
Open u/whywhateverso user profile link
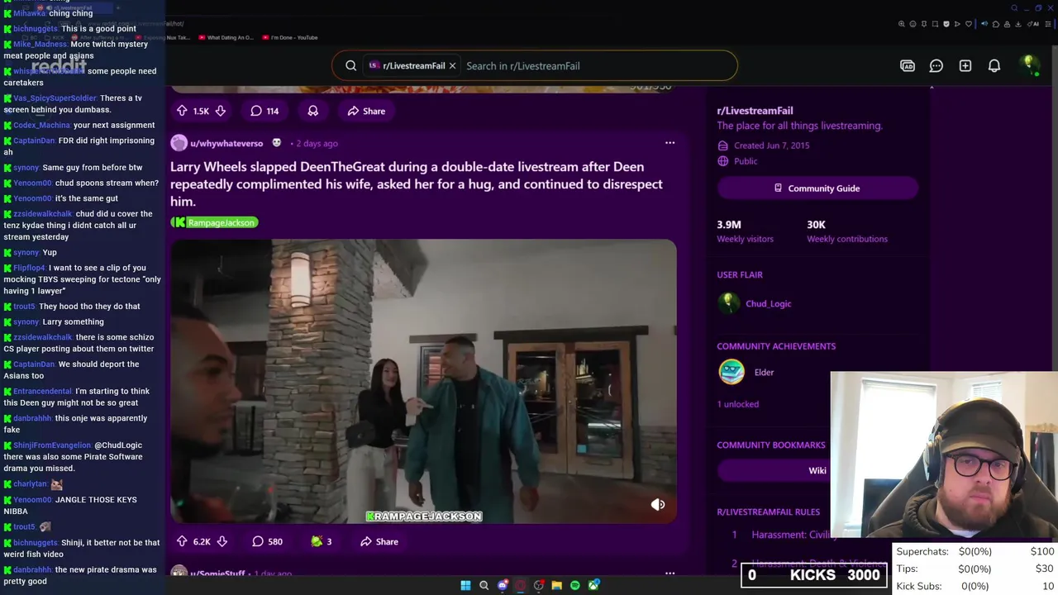point(226,143)
